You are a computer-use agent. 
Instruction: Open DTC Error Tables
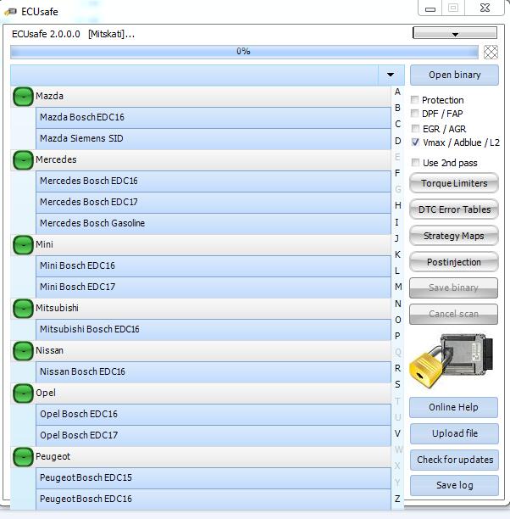click(x=454, y=209)
